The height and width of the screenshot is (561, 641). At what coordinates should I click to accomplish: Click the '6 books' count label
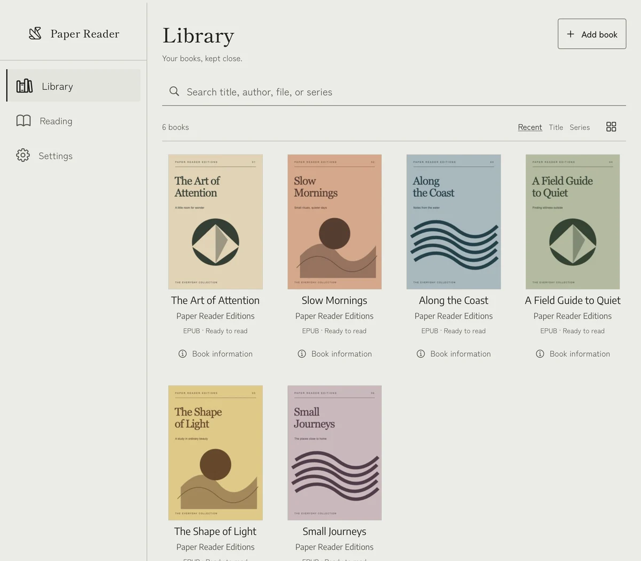(175, 127)
